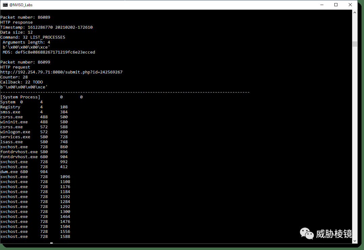Click the Timestamp 1612286770 line
The height and width of the screenshot is (250, 364).
47,27
